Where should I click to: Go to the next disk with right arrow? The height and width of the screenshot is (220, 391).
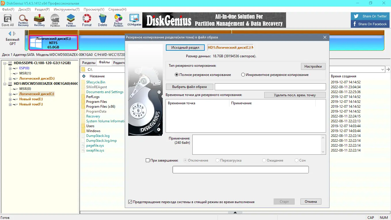(x=14, y=34)
